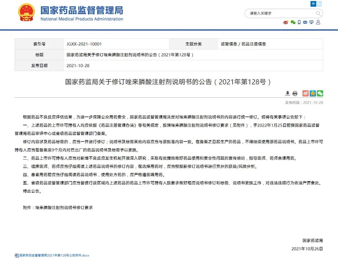Open the header Weibo icon
Screen dimensions: 338x266
285,22
